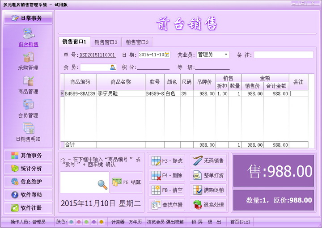This screenshot has width=322, height=228.
Task: Click the 白色 color cell
Action: pos(173,93)
